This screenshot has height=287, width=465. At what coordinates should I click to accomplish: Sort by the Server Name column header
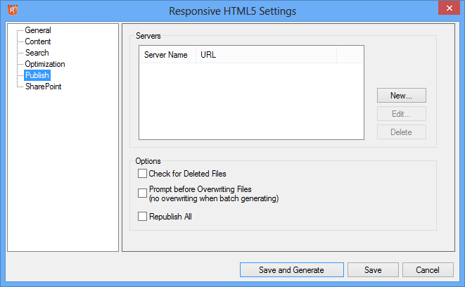(x=167, y=54)
